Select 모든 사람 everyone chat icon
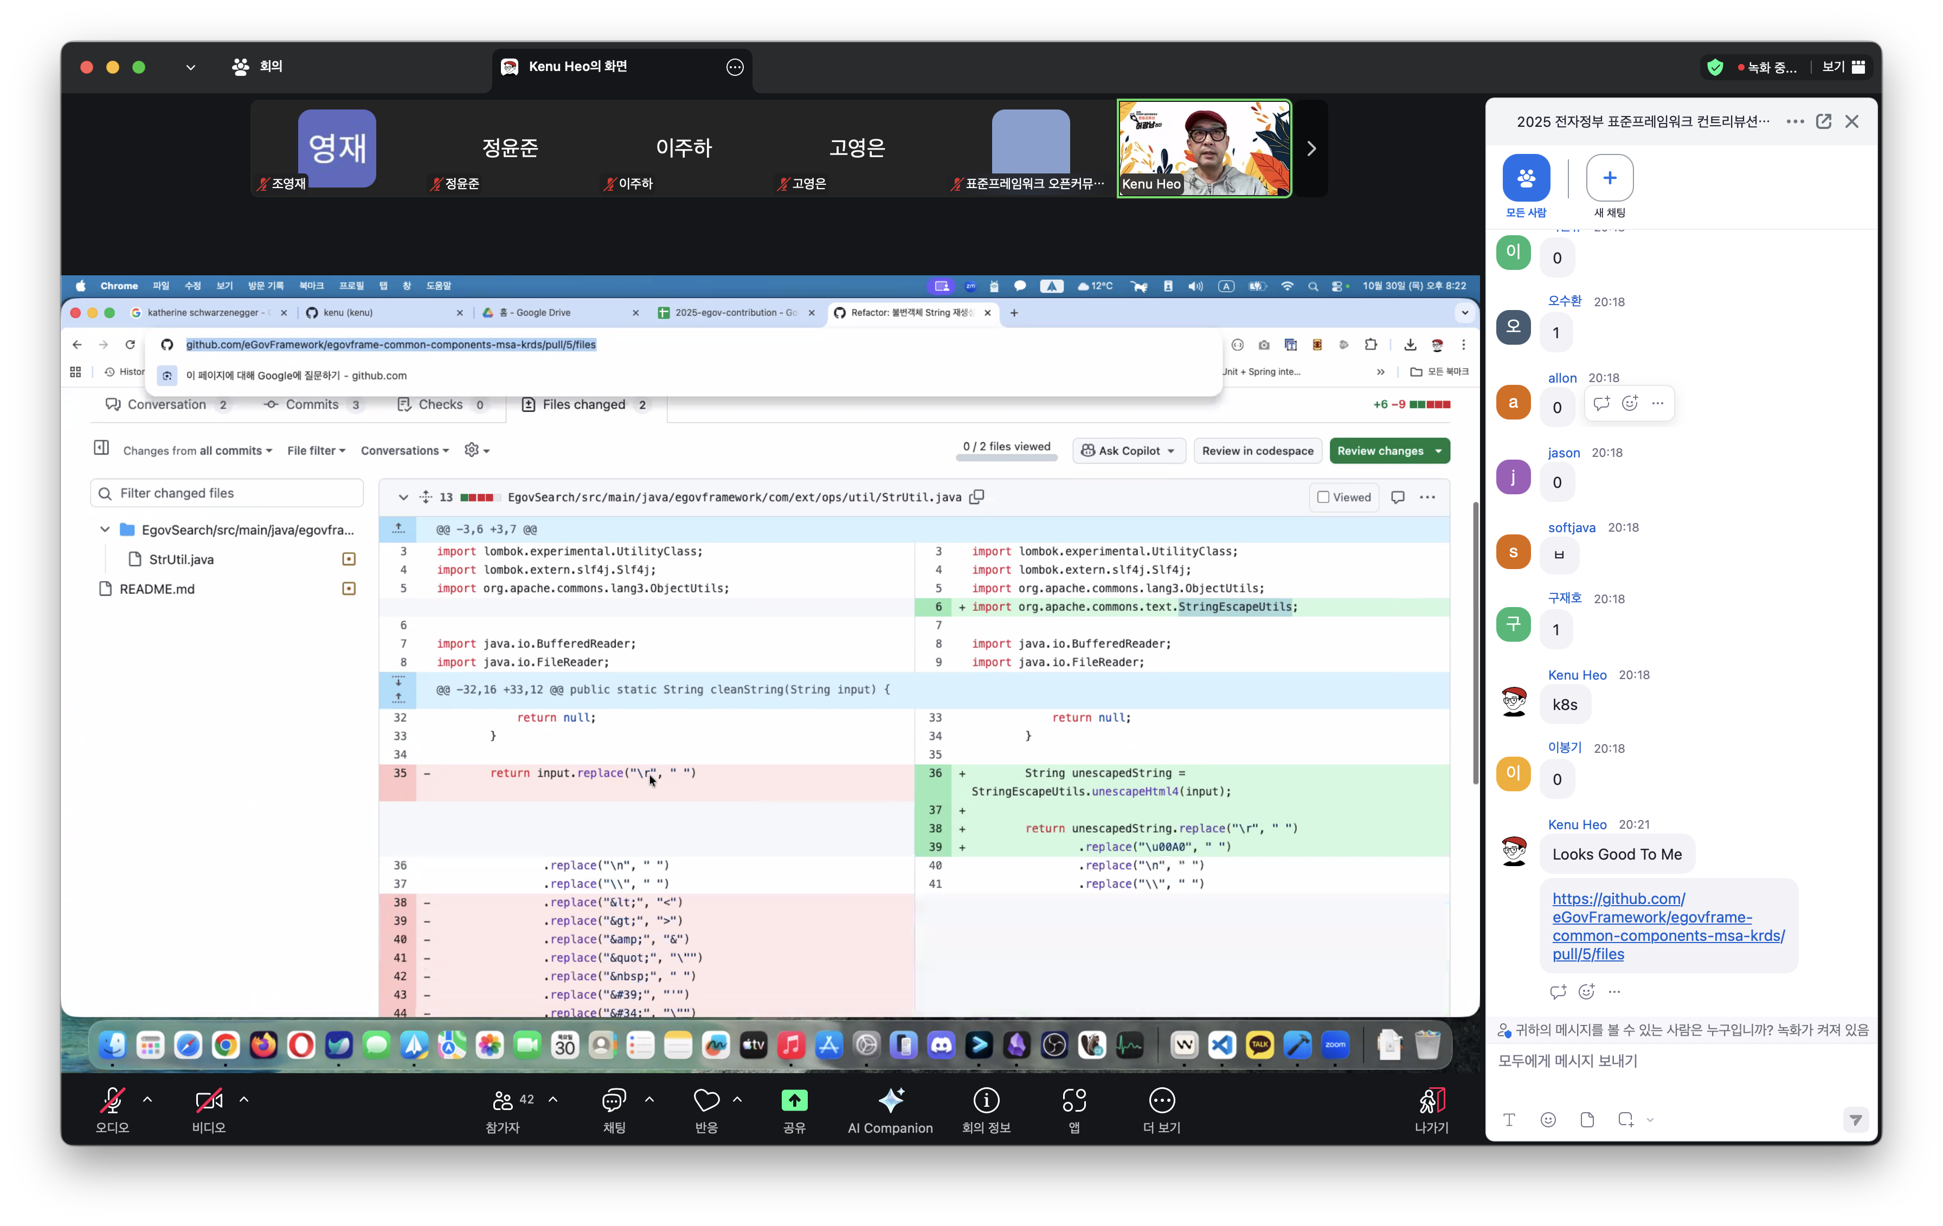1943x1226 pixels. 1526,178
